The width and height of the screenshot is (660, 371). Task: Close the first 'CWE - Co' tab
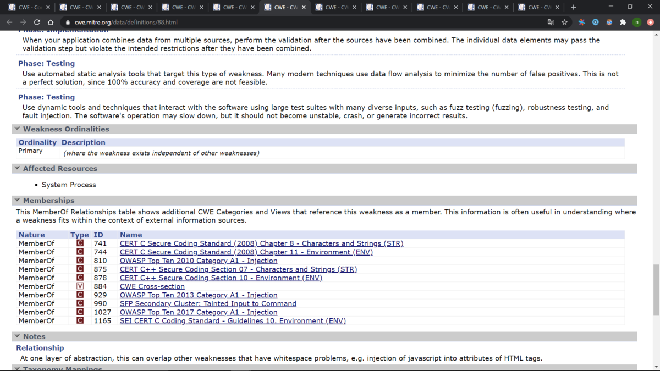click(x=48, y=7)
